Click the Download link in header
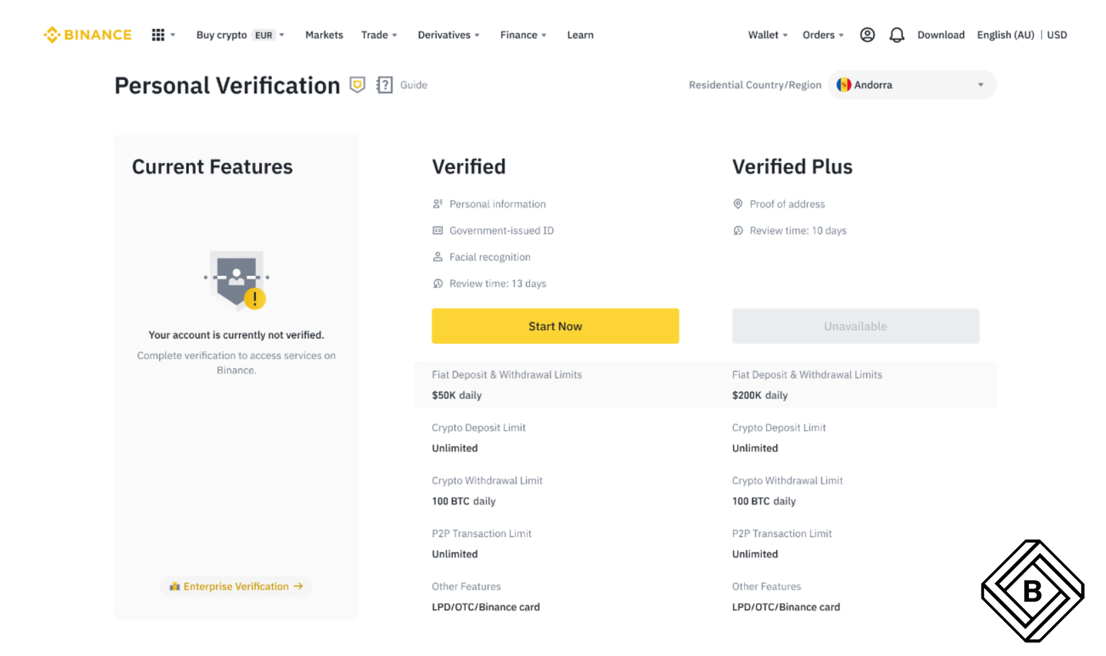The image size is (1106, 656). [941, 34]
